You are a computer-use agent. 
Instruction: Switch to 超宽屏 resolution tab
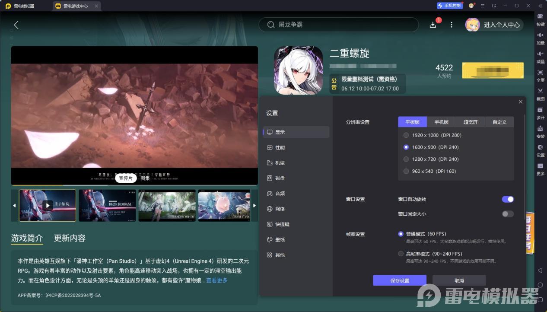click(470, 122)
